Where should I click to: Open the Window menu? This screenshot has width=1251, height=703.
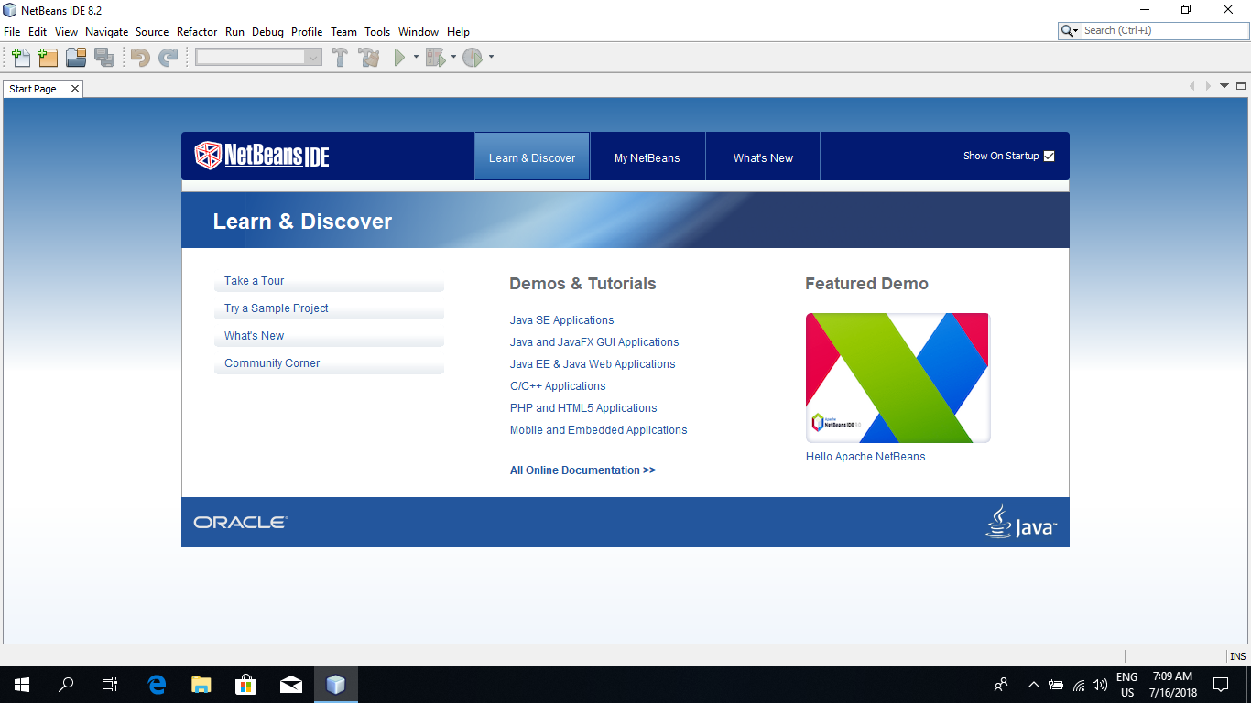coord(419,31)
